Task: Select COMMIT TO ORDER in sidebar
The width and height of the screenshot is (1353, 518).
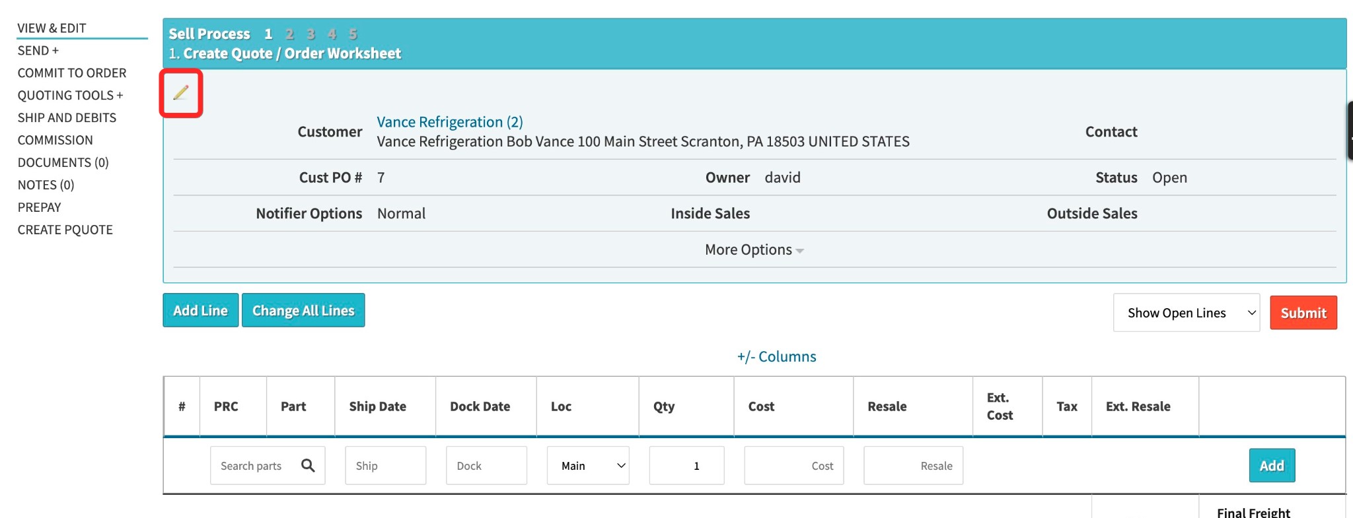Action: (72, 73)
